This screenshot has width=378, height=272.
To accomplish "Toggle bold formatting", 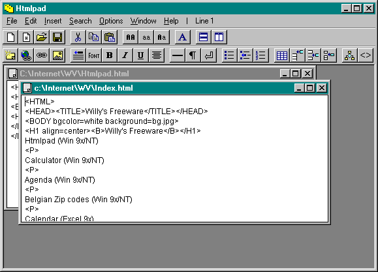I will (110, 55).
